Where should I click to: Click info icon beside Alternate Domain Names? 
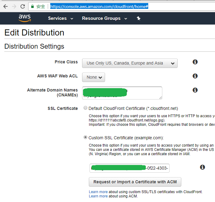click(x=195, y=90)
